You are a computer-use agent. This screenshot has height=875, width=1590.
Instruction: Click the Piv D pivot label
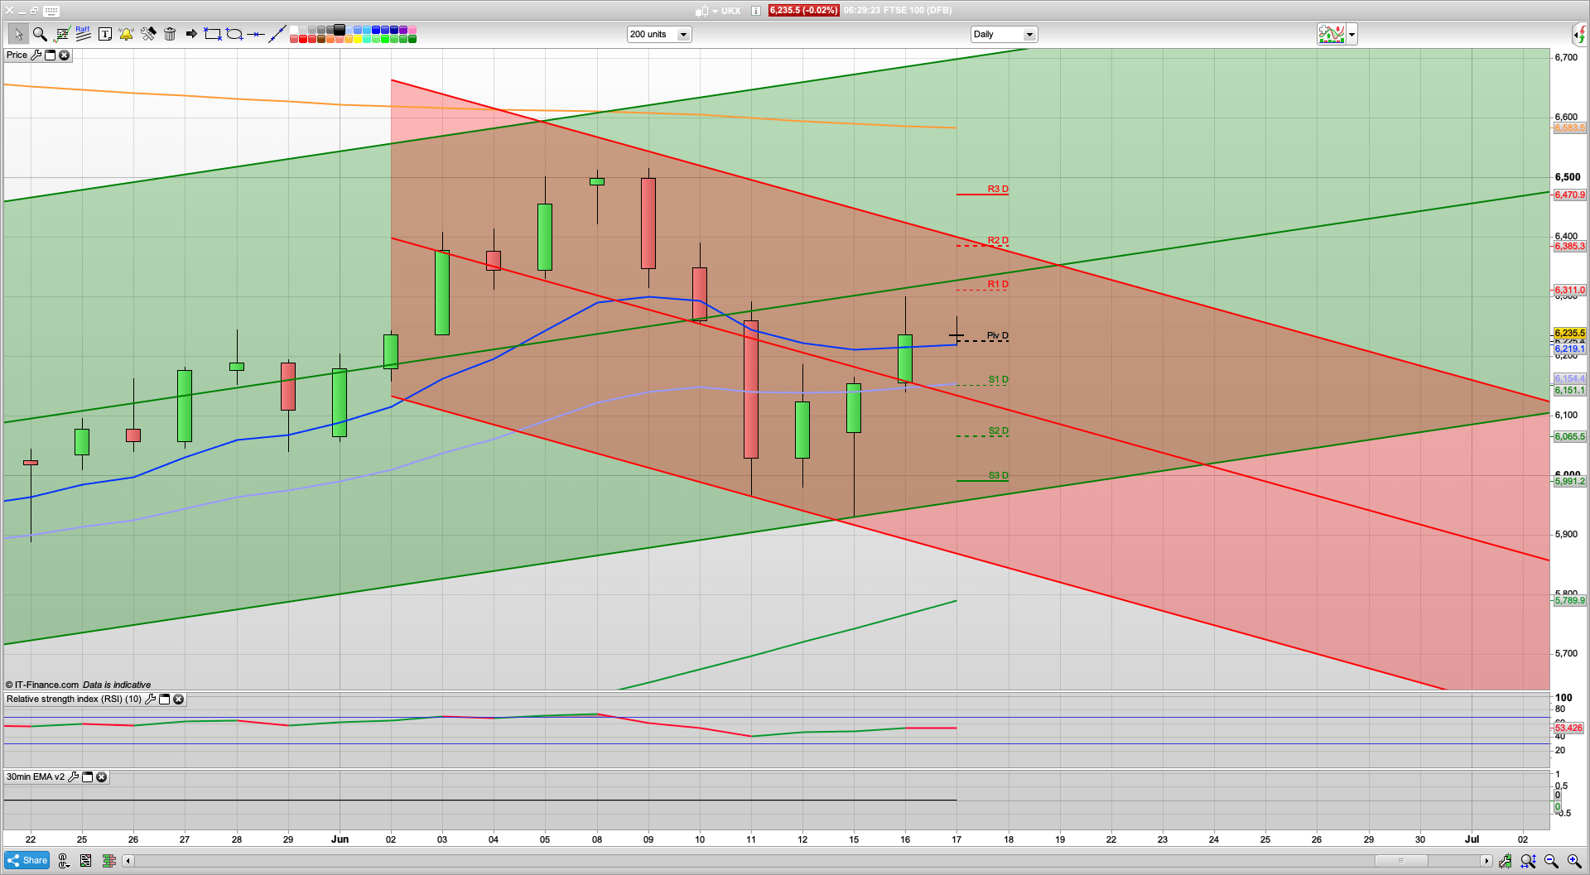(998, 335)
